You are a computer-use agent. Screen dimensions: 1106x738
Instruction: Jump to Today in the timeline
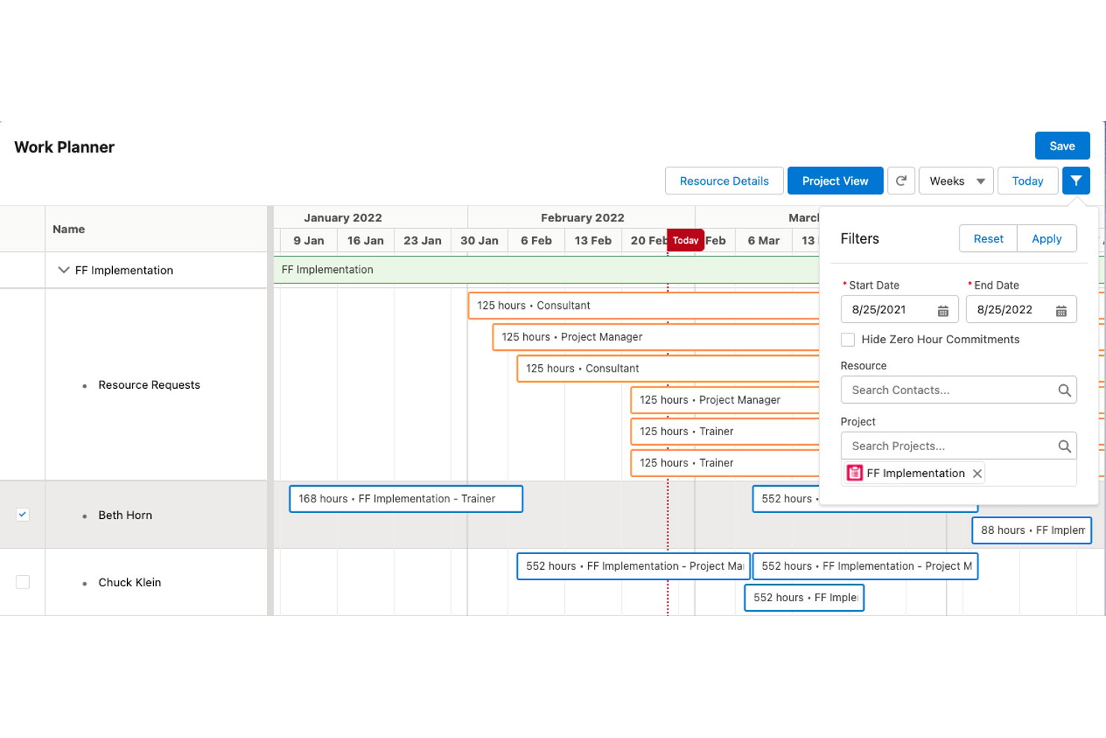coord(1028,181)
